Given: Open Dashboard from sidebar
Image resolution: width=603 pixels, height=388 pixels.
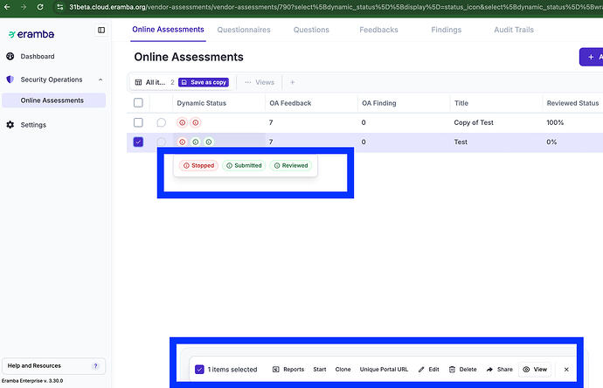Looking at the screenshot, I should (x=38, y=57).
